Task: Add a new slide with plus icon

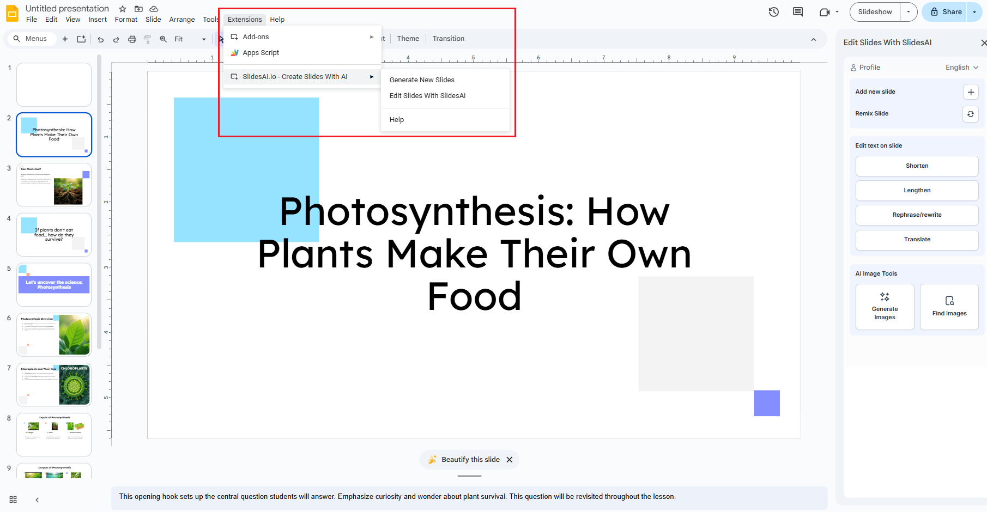Action: click(x=65, y=39)
